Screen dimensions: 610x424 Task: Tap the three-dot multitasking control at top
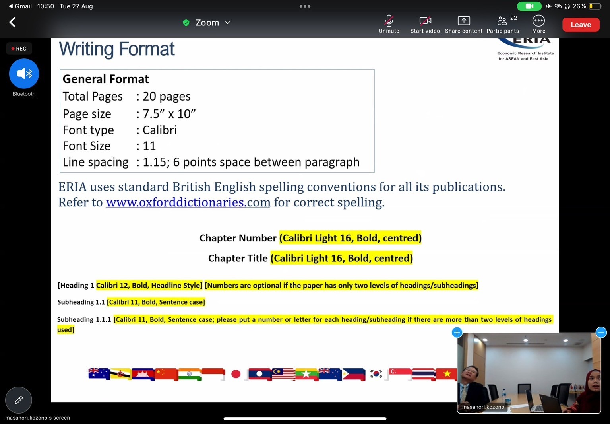click(305, 6)
